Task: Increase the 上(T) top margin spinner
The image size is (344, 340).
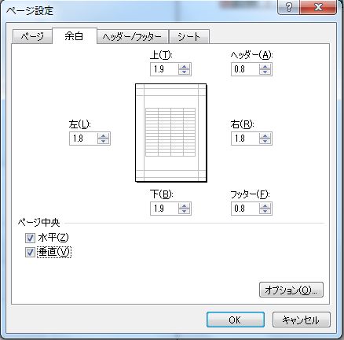Action: (185, 67)
